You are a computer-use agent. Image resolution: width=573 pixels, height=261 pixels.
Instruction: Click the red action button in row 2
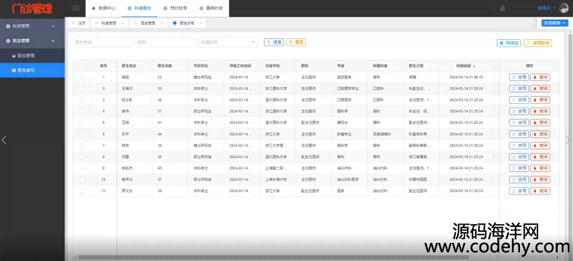click(x=540, y=88)
